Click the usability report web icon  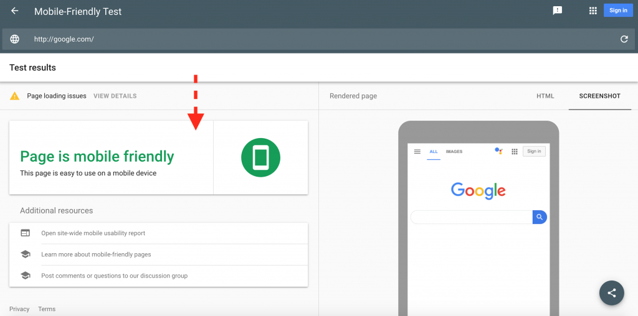coord(25,233)
